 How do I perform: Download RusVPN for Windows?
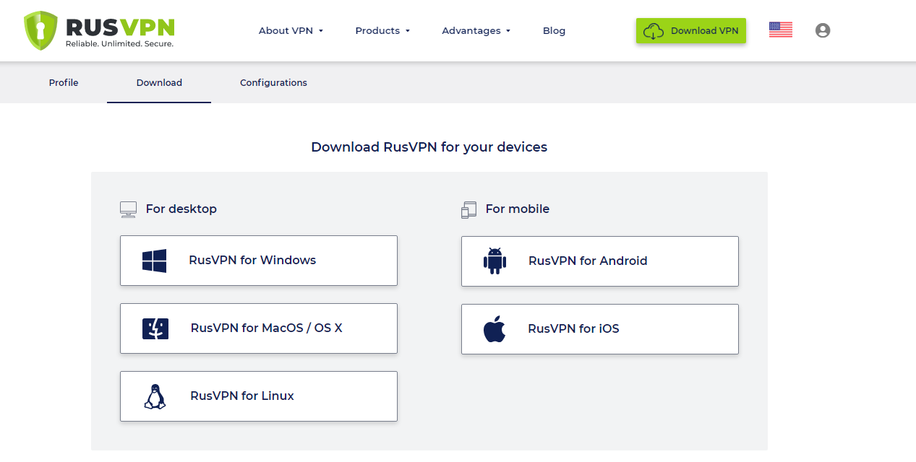pos(258,260)
